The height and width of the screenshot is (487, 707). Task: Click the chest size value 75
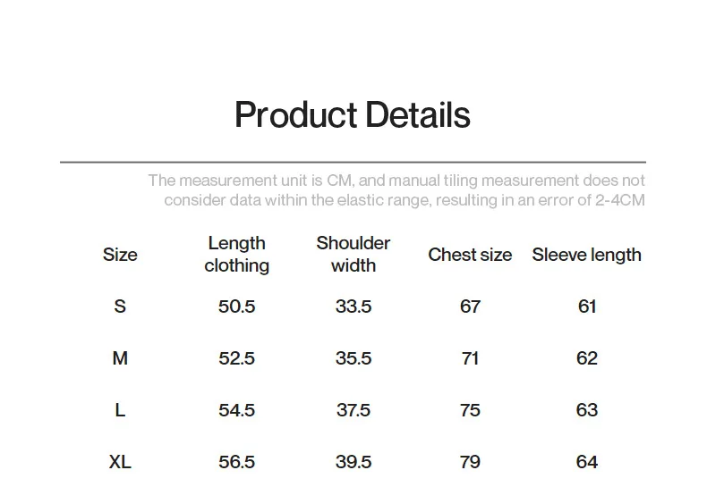point(470,410)
